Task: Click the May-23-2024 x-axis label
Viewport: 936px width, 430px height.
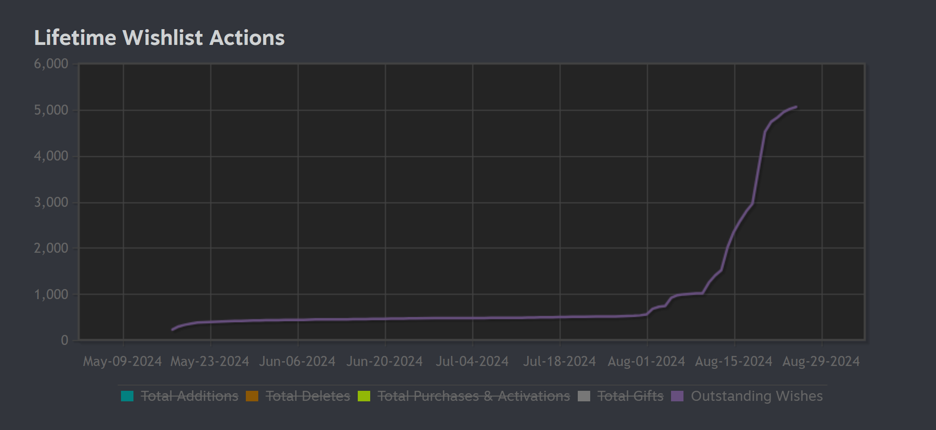Action: [x=210, y=361]
